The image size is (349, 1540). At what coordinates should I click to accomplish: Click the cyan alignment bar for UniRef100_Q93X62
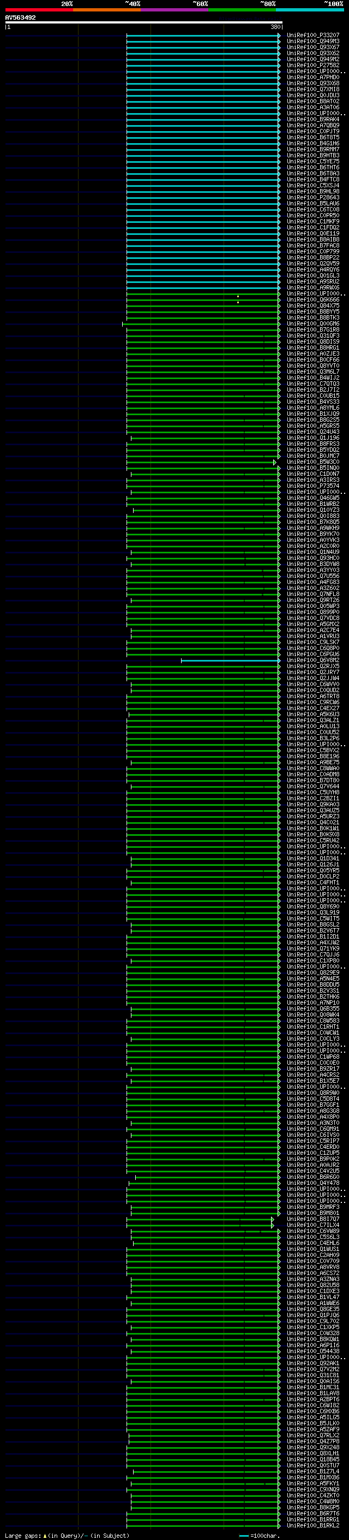(x=203, y=53)
